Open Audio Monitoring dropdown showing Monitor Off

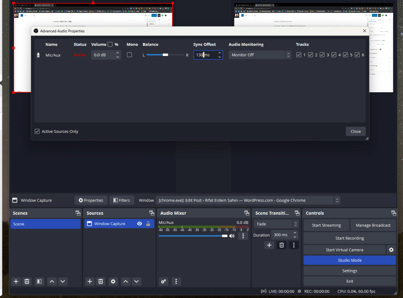pyautogui.click(x=260, y=55)
